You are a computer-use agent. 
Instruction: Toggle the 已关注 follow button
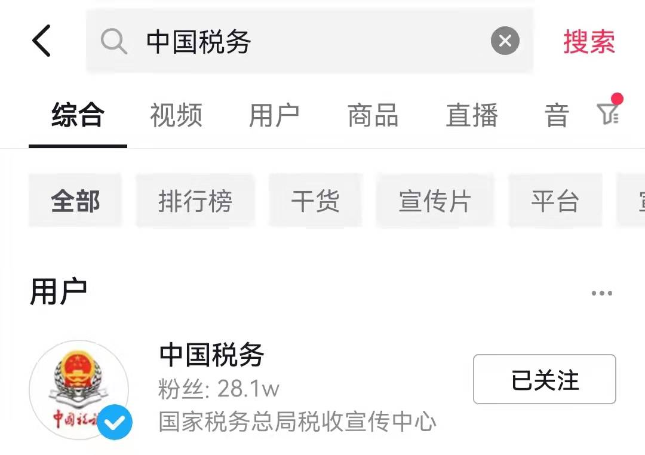pos(544,379)
